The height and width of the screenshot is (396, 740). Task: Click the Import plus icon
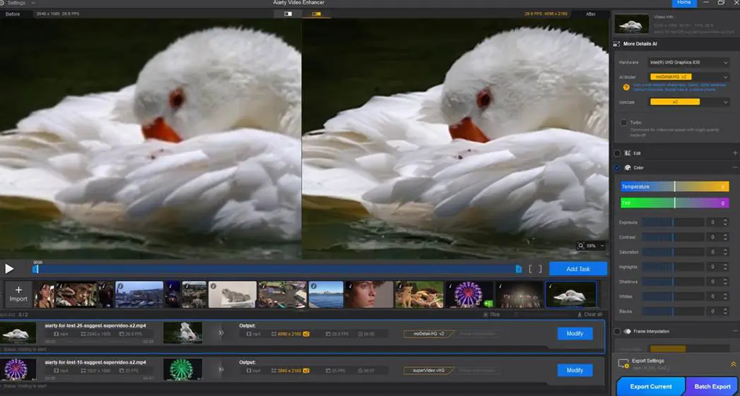18,290
